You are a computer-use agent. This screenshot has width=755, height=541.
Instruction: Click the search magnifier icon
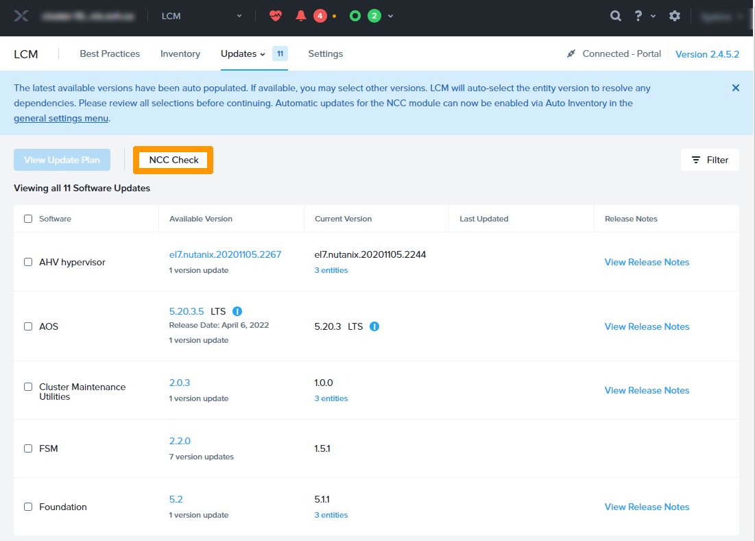tap(616, 16)
